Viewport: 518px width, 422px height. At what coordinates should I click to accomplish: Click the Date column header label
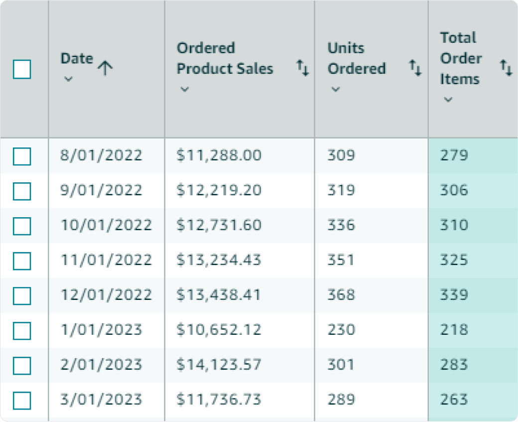77,58
